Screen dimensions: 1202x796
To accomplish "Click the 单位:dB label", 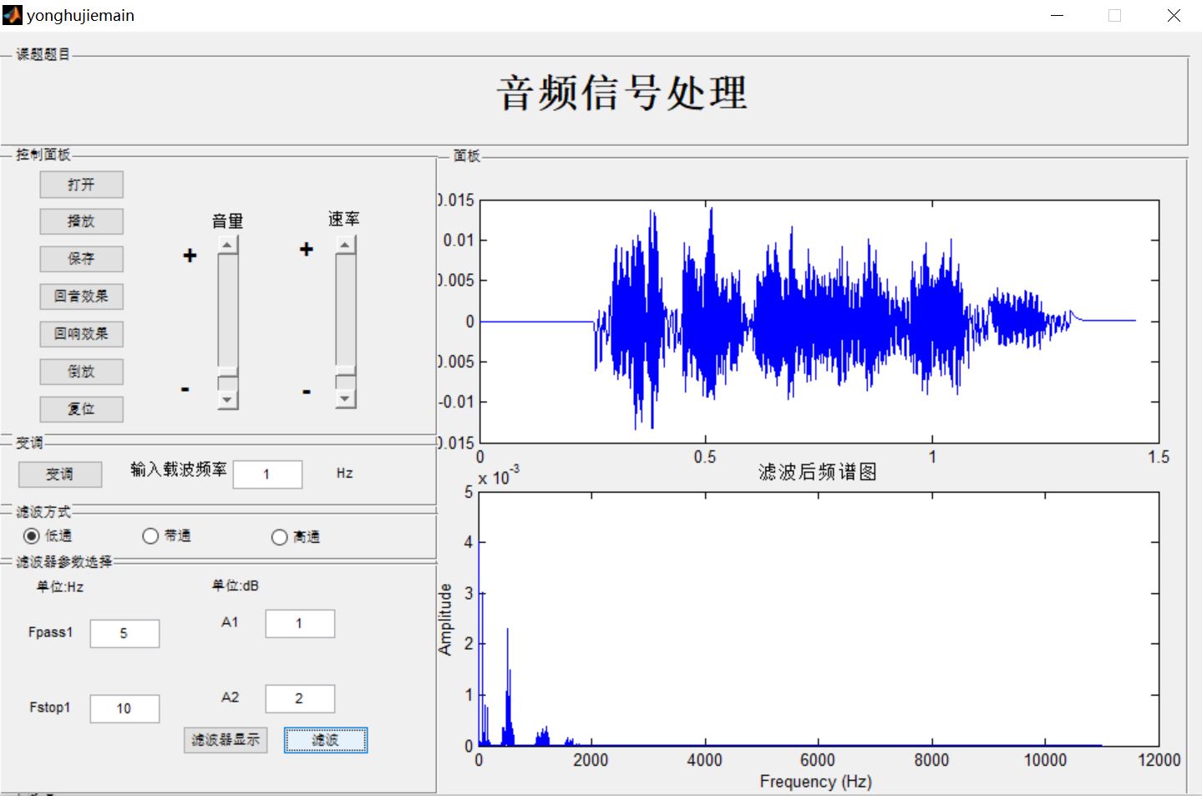I will 236,586.
